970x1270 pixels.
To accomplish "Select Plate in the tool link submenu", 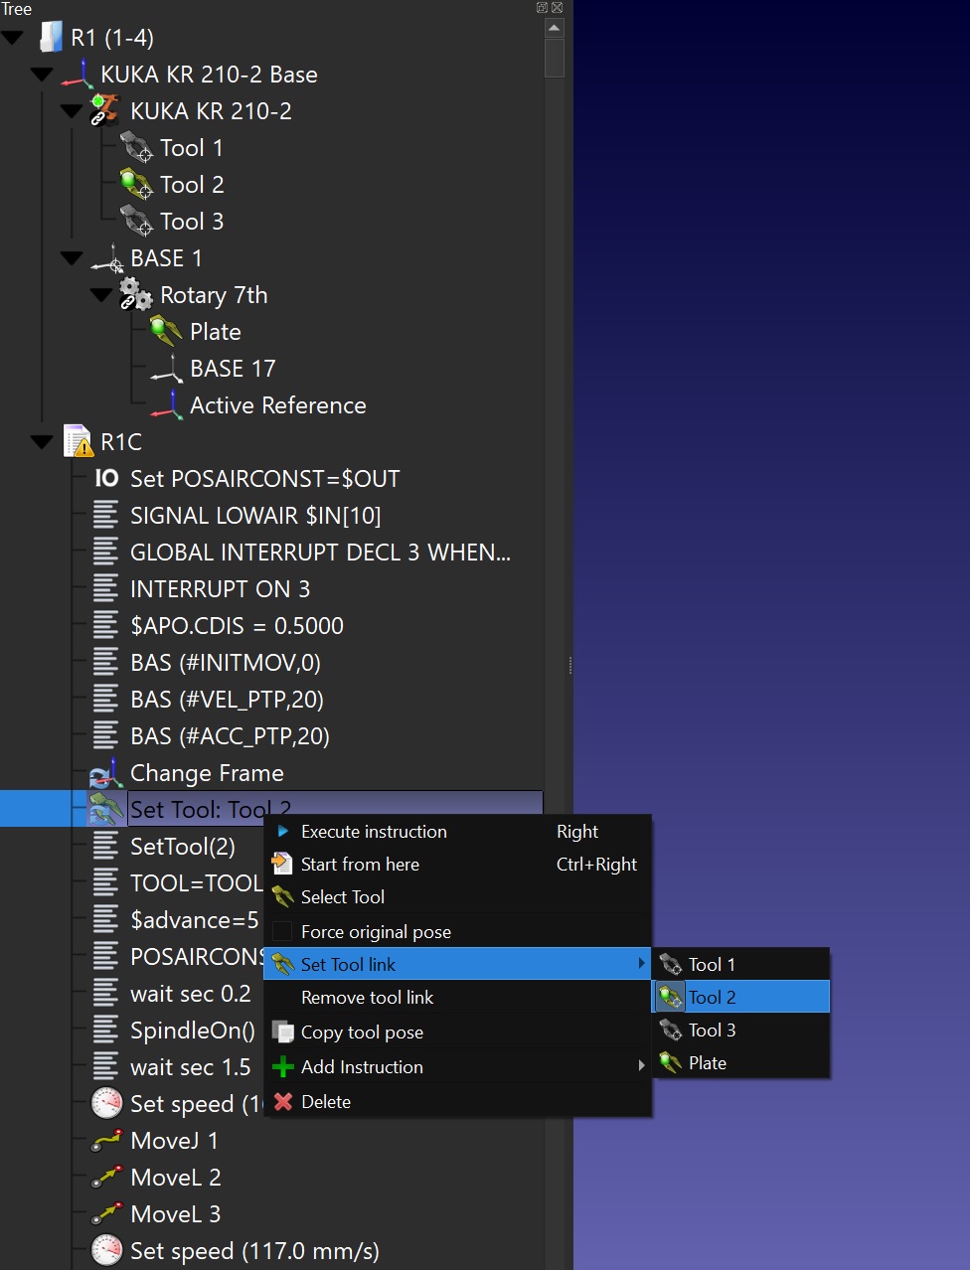I will [707, 1062].
